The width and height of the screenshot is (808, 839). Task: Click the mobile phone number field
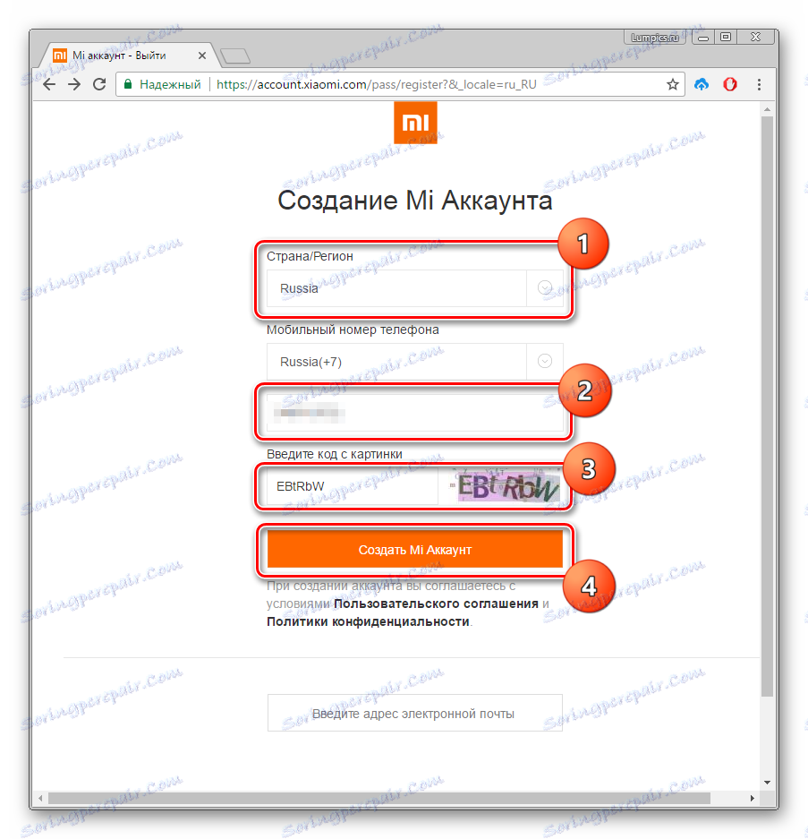(x=415, y=413)
